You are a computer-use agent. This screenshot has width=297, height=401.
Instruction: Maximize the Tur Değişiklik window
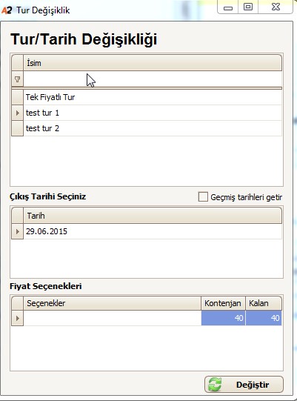point(248,7)
